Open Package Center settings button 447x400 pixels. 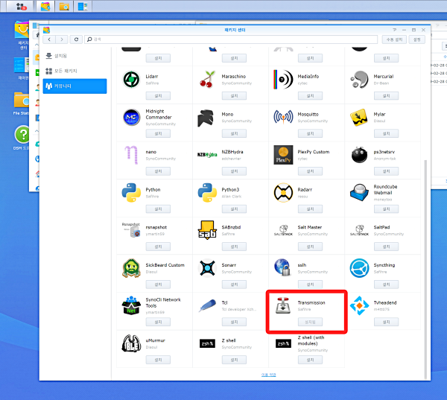(x=416, y=39)
